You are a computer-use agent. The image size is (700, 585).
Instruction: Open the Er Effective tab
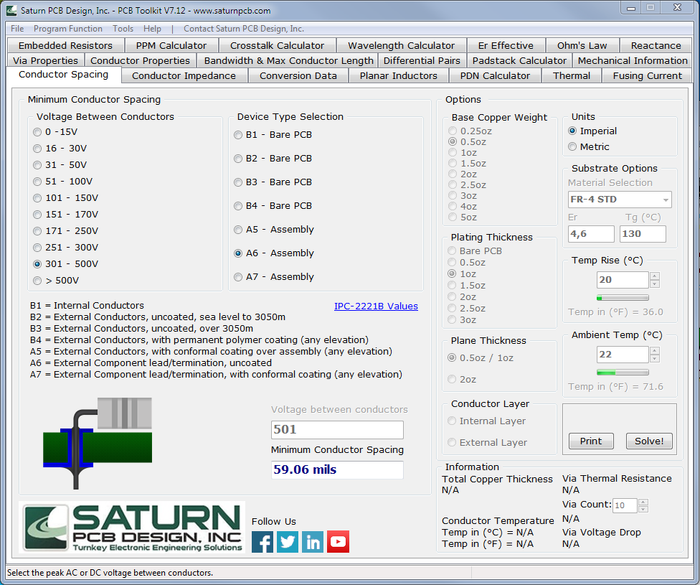click(506, 46)
